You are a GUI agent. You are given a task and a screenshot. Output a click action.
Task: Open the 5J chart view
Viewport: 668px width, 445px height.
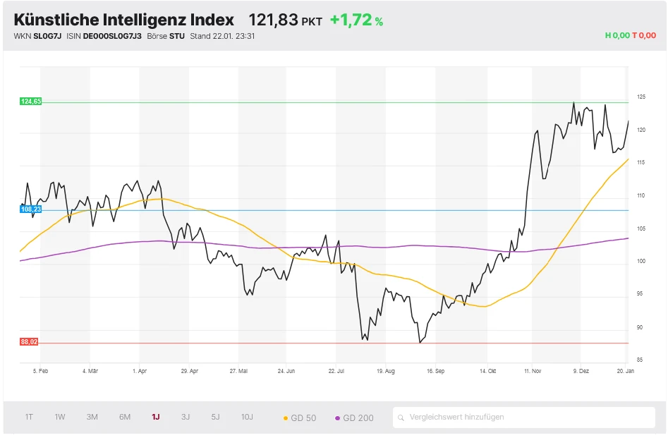pos(216,417)
